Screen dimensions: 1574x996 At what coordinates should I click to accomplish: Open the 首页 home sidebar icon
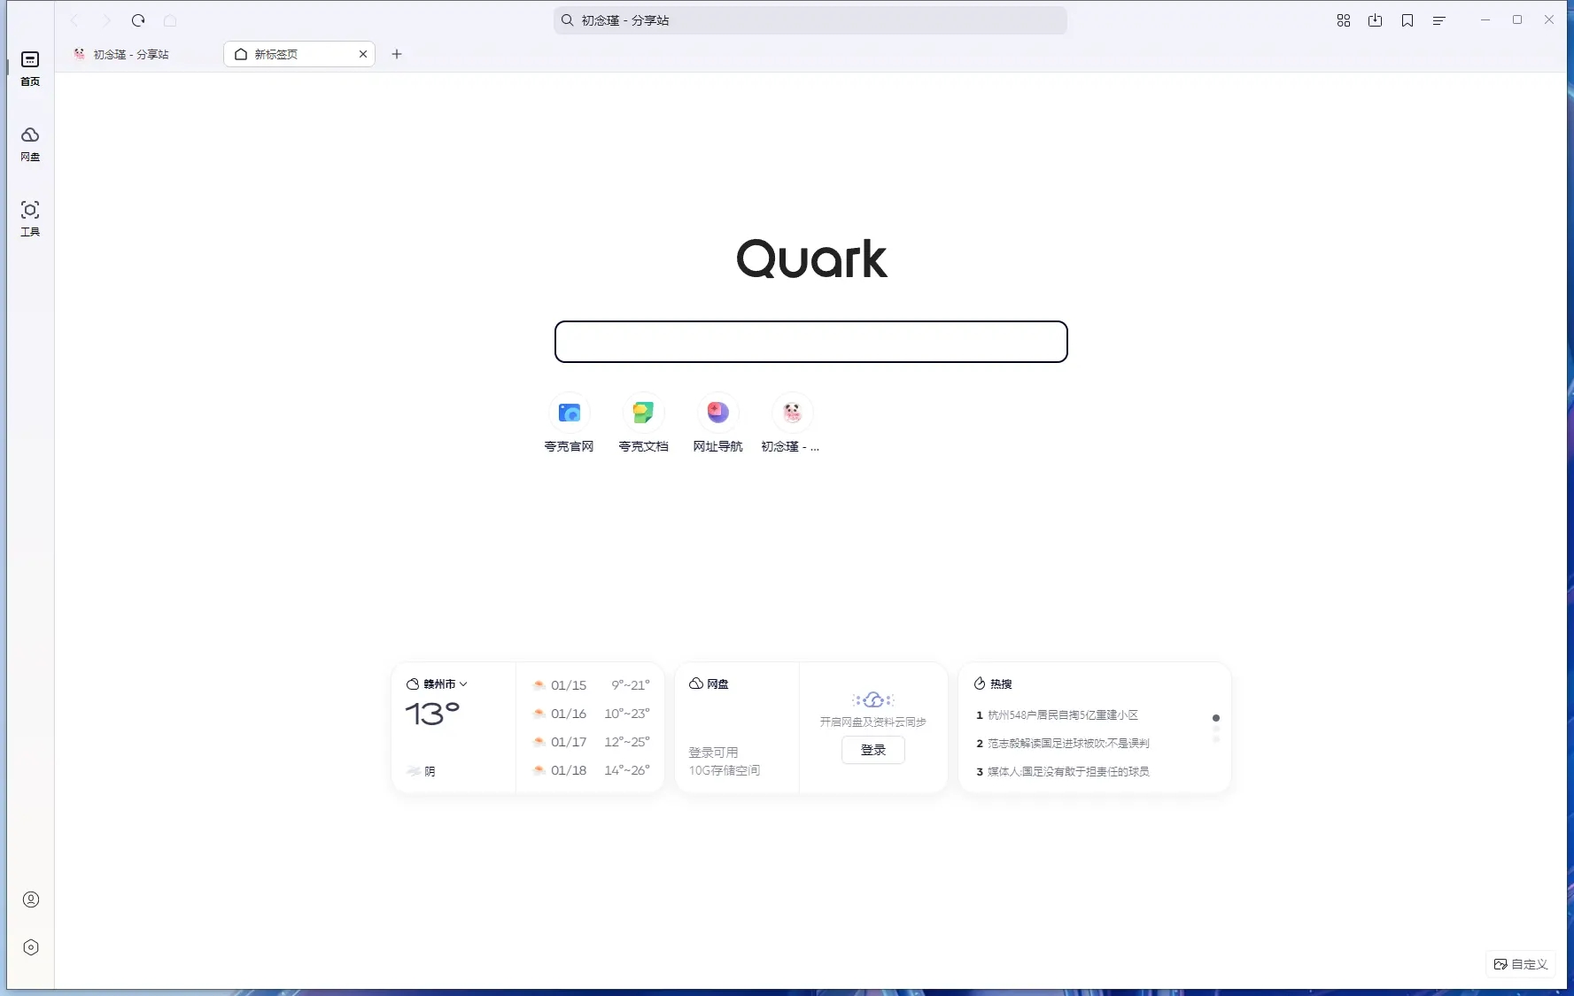coord(30,68)
